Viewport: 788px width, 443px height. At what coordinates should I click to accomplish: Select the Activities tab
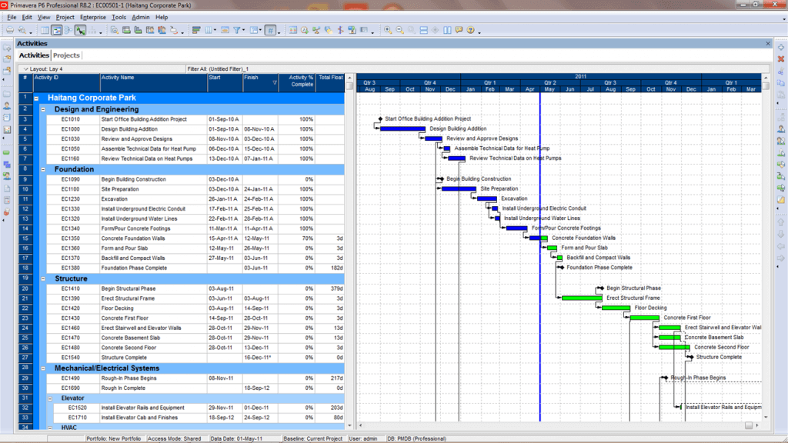[34, 55]
